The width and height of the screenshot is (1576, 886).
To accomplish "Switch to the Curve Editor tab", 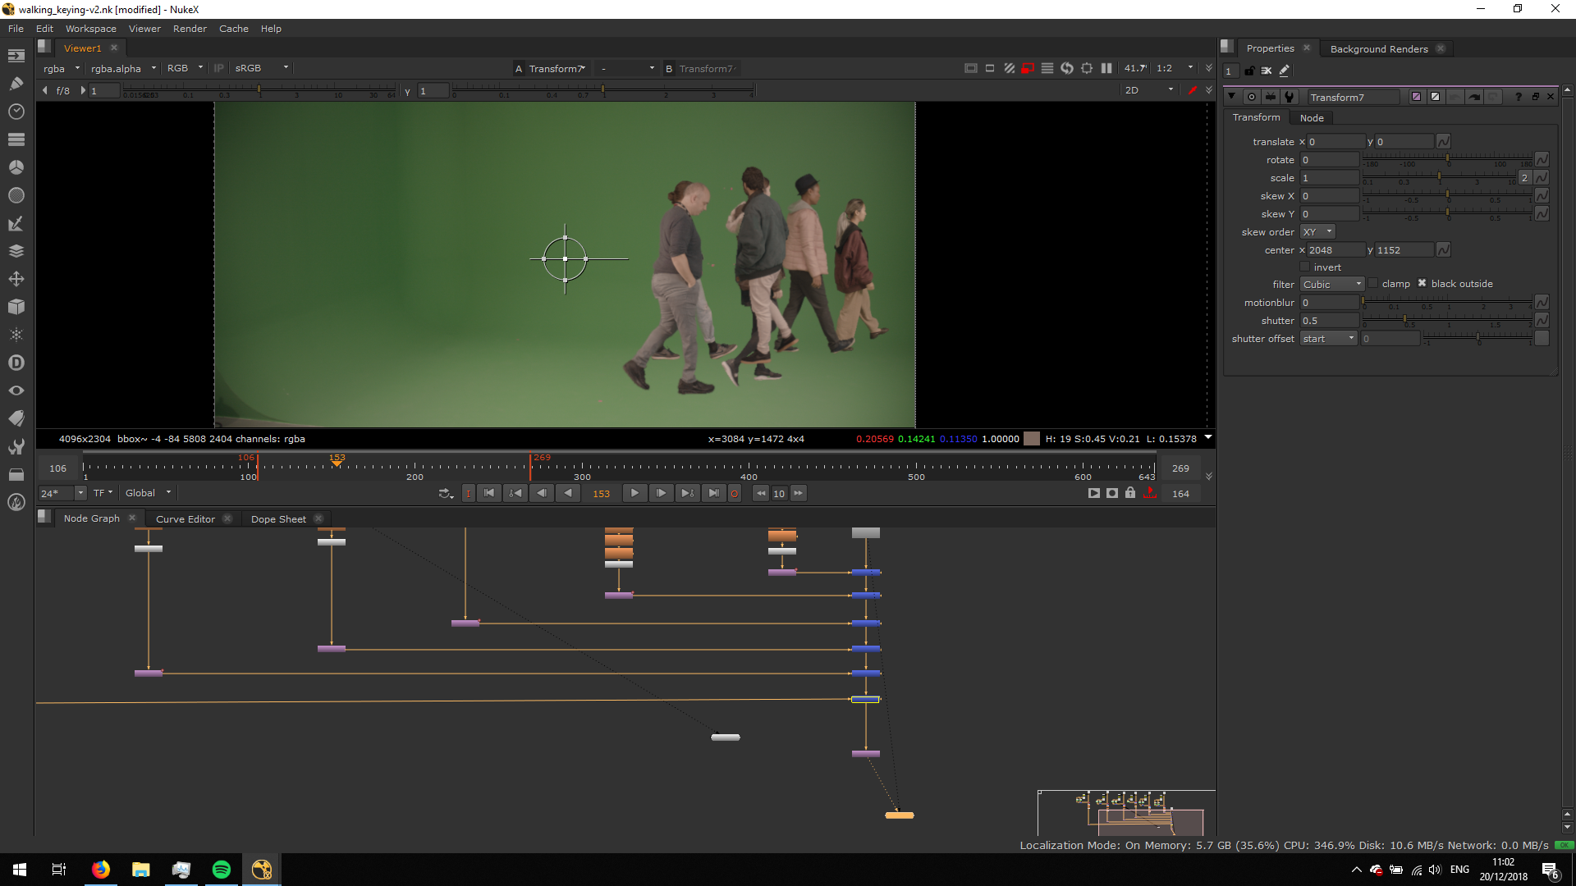I will [185, 519].
